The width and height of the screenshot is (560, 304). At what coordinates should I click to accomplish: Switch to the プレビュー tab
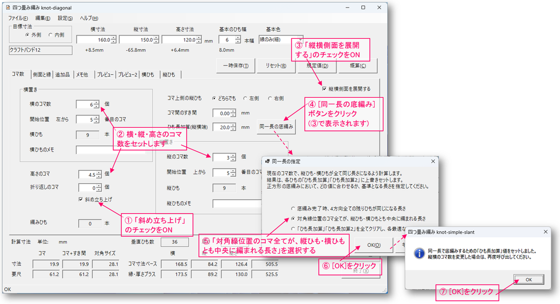pyautogui.click(x=106, y=74)
